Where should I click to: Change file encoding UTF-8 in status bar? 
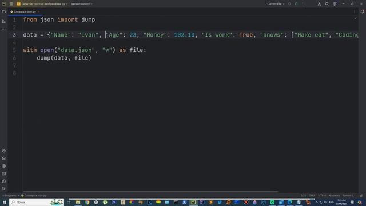click(x=322, y=196)
